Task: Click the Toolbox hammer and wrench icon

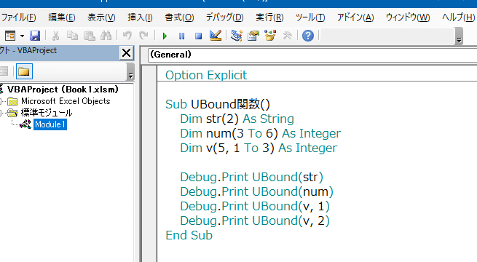Action: (287, 36)
